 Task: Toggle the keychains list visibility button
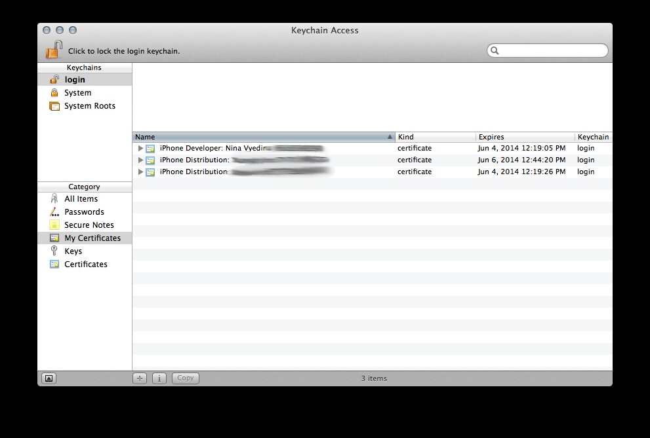[49, 378]
